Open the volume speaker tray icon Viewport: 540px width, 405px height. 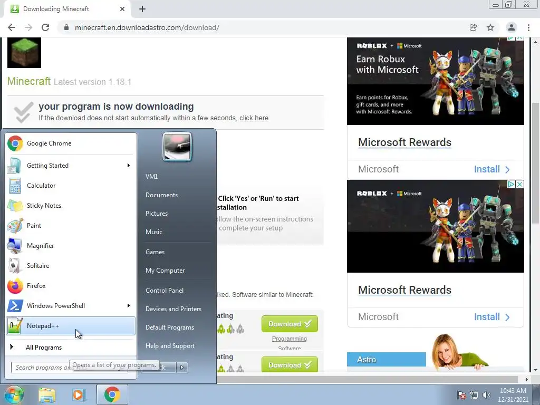pos(486,395)
